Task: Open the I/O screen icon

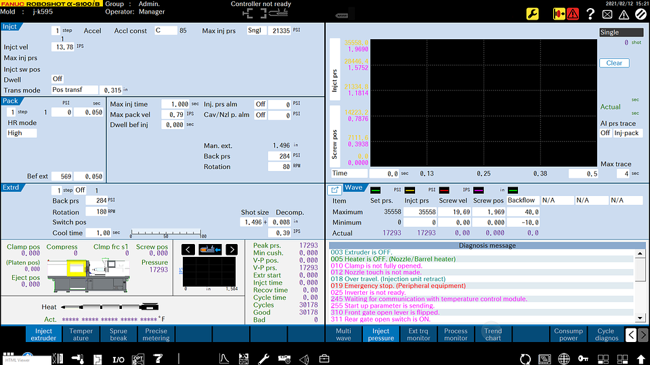Action: click(118, 359)
